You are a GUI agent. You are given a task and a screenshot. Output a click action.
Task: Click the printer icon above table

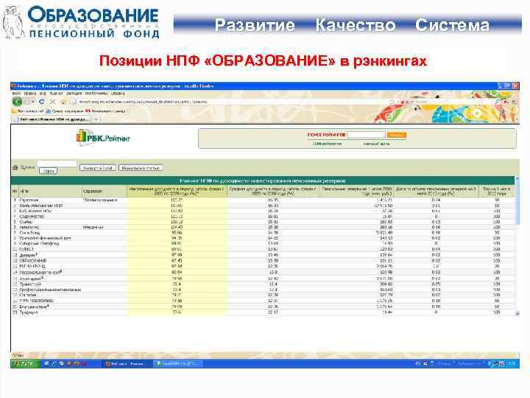[x=15, y=167]
